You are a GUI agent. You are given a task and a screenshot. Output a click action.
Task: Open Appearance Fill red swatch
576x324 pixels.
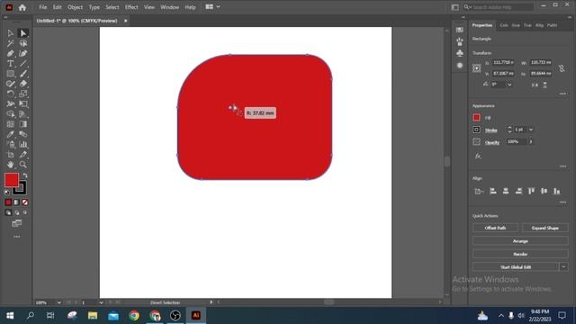click(476, 118)
